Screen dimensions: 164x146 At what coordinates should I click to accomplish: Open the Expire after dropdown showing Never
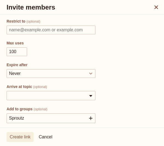click(51, 74)
